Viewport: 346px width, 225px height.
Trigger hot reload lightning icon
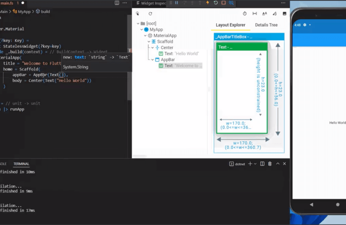pos(207,3)
